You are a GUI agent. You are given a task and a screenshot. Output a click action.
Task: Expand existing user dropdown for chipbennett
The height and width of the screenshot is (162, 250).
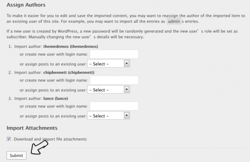[x=109, y=90]
